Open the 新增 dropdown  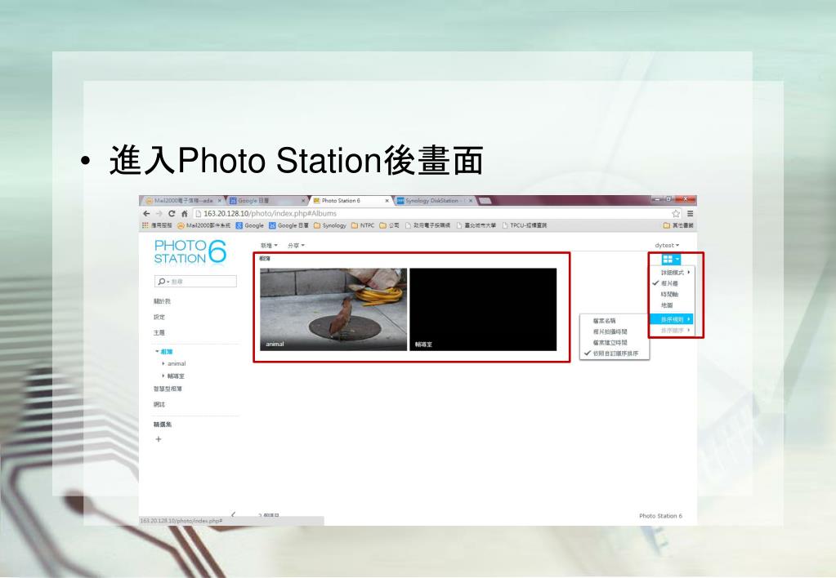tap(269, 246)
